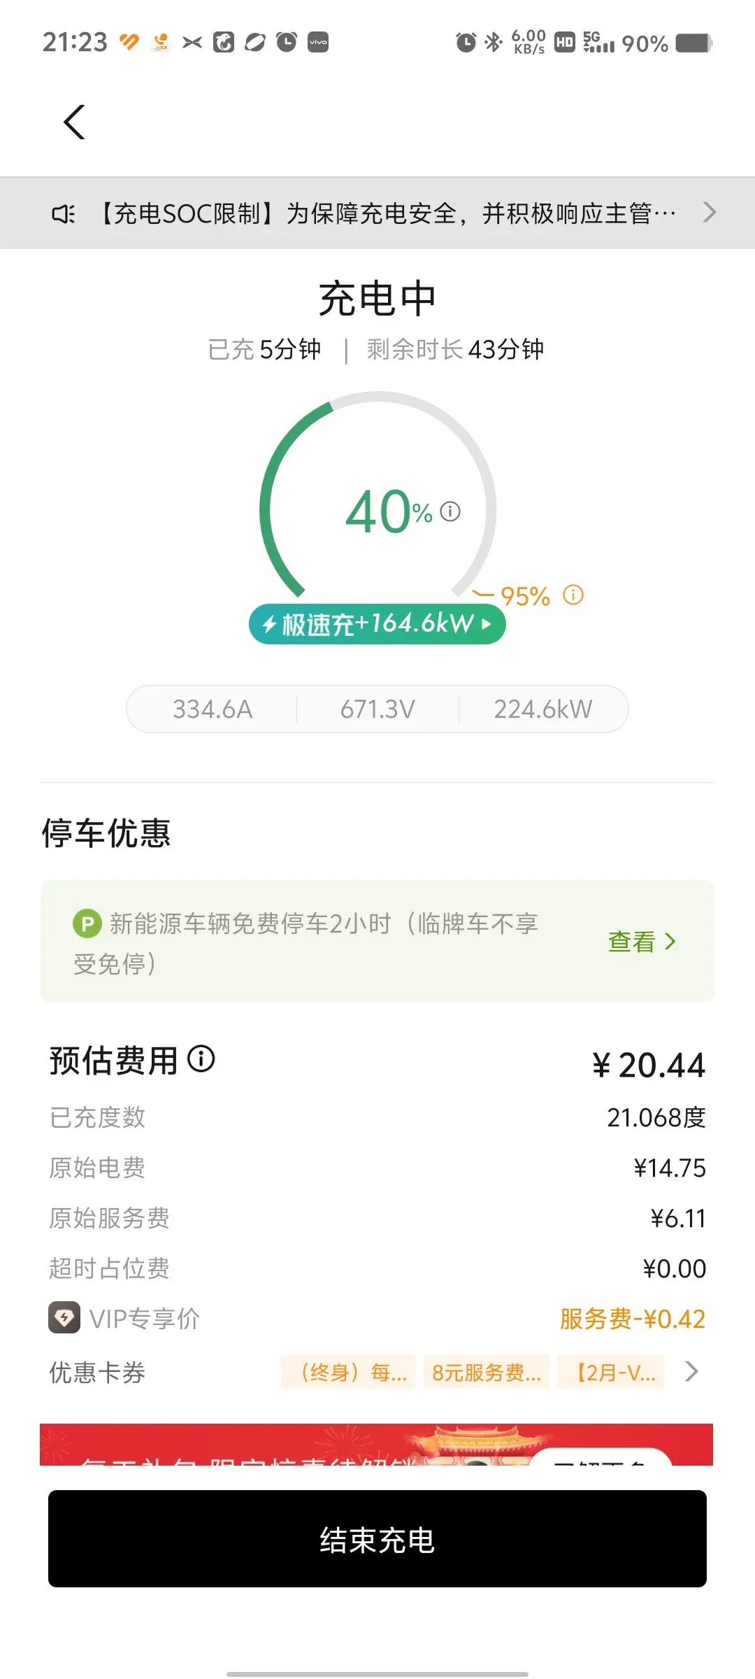
Task: Open 查看 parking discount details
Action: pyautogui.click(x=642, y=942)
